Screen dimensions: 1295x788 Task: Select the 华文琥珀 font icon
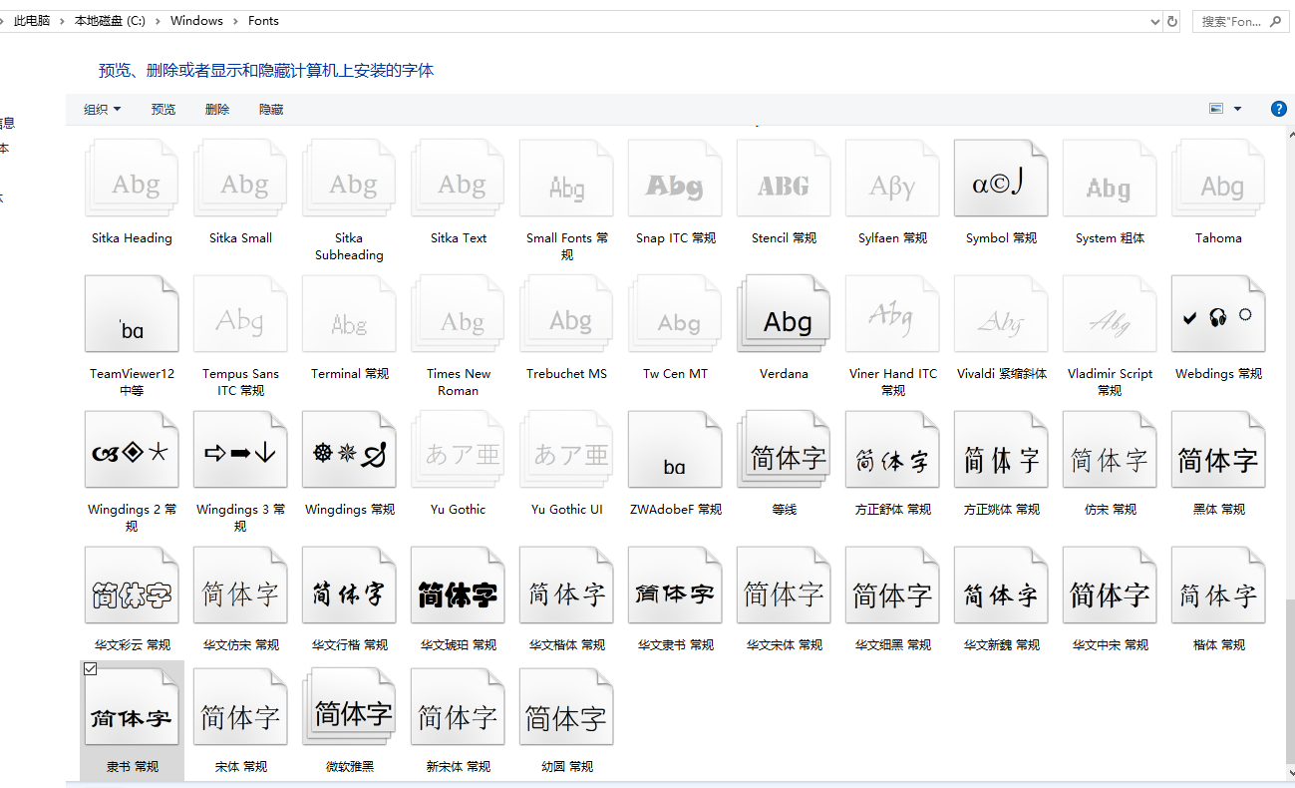click(x=458, y=586)
